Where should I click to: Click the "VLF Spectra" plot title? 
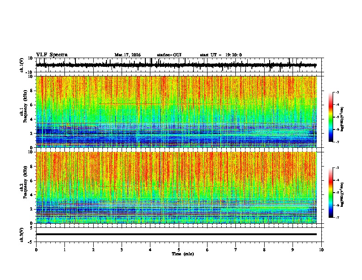tap(52, 55)
